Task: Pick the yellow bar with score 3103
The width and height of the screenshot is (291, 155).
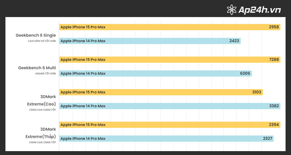Action: [x=161, y=92]
